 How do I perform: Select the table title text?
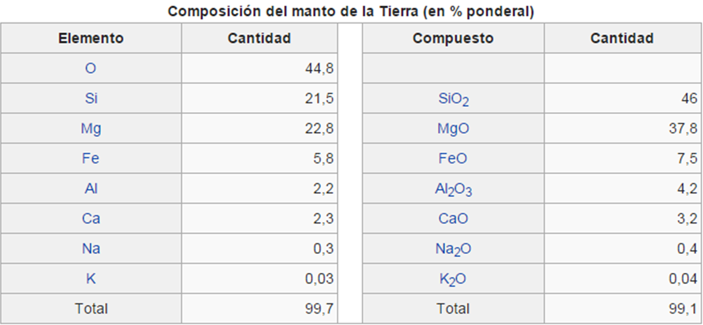(351, 11)
